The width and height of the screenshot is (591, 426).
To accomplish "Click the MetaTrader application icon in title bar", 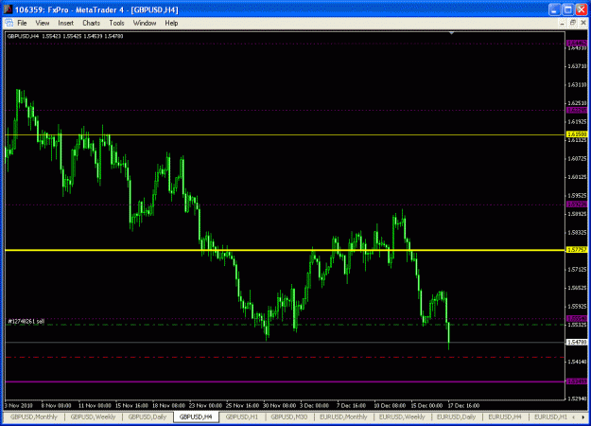I will click(x=8, y=9).
